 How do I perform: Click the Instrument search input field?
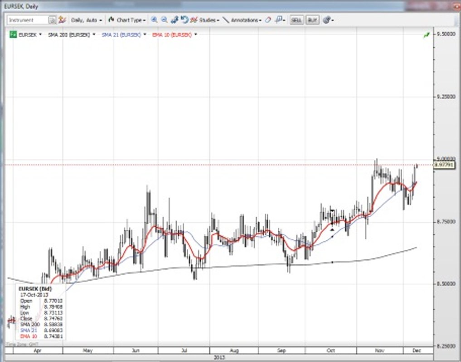click(x=27, y=19)
